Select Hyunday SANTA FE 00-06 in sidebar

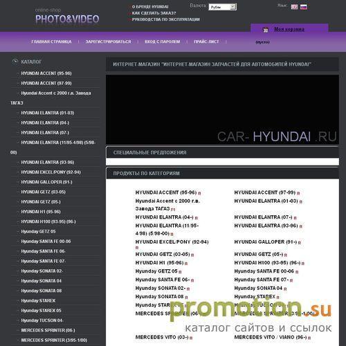pyautogui.click(x=46, y=242)
